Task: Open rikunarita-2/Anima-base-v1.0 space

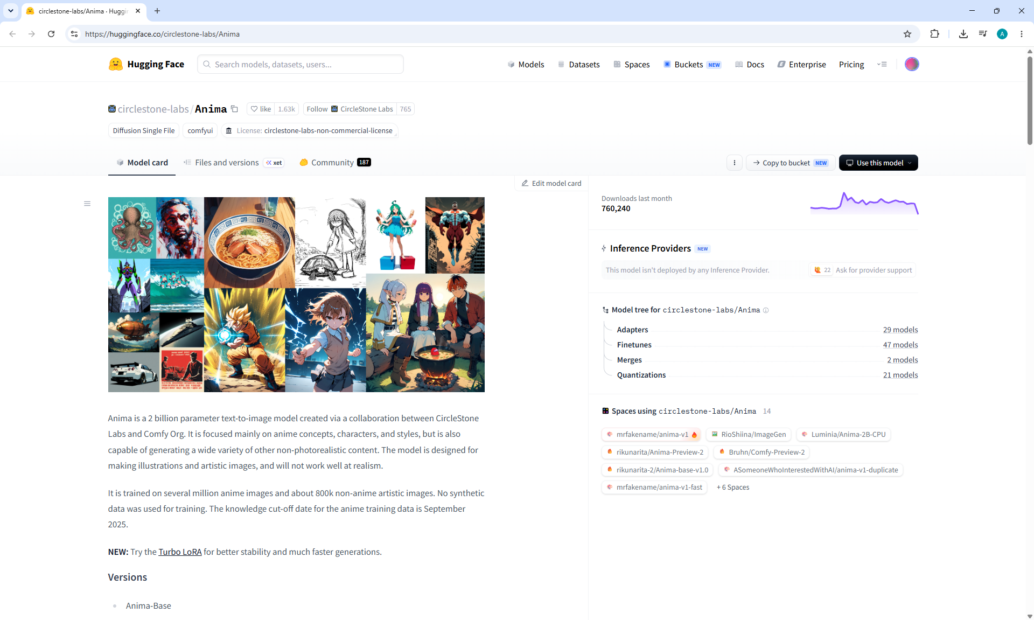Action: (657, 470)
